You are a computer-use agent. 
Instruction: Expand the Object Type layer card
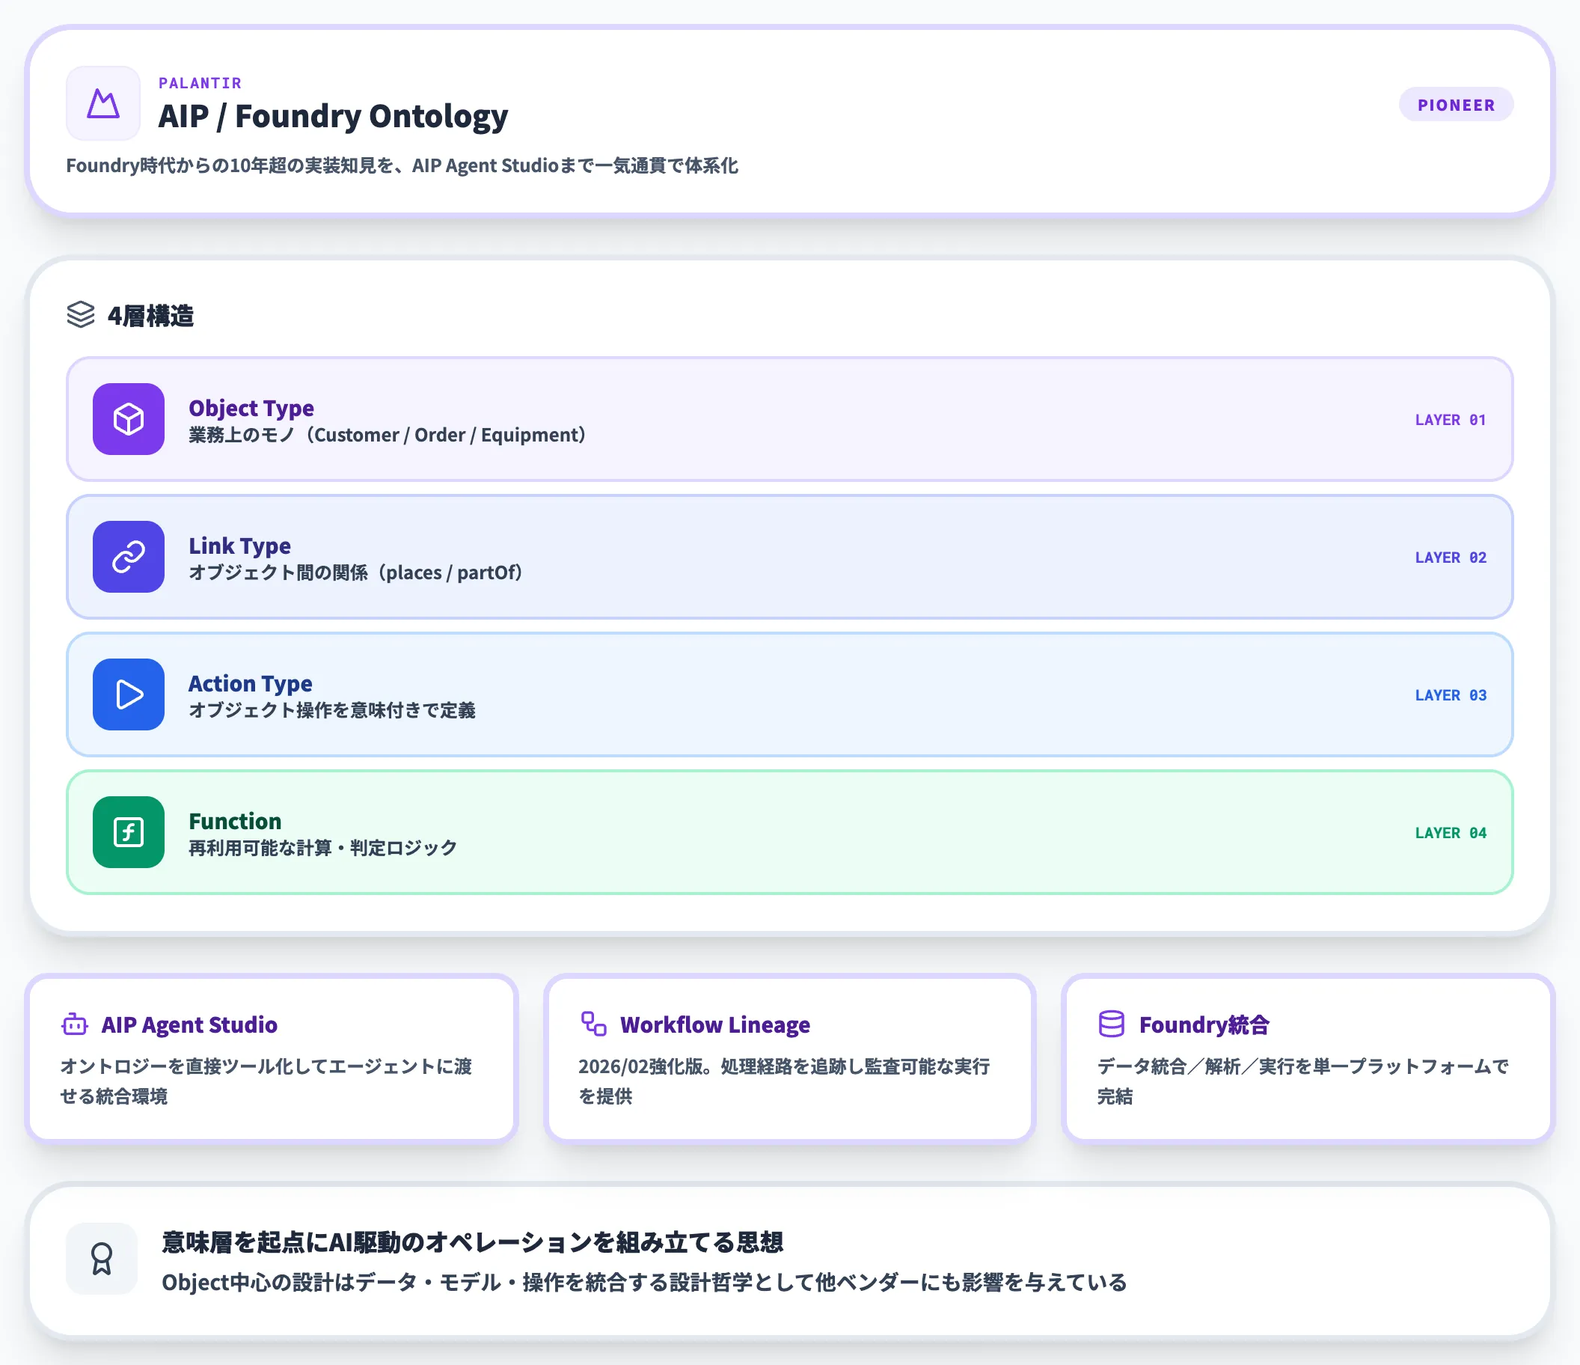point(786,420)
